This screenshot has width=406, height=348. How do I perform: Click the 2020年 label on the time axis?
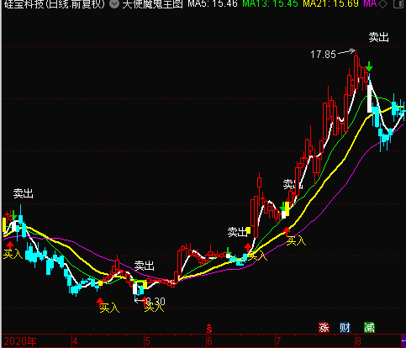(20, 341)
